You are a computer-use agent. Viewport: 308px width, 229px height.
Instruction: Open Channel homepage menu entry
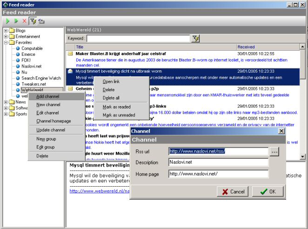tap(56, 121)
